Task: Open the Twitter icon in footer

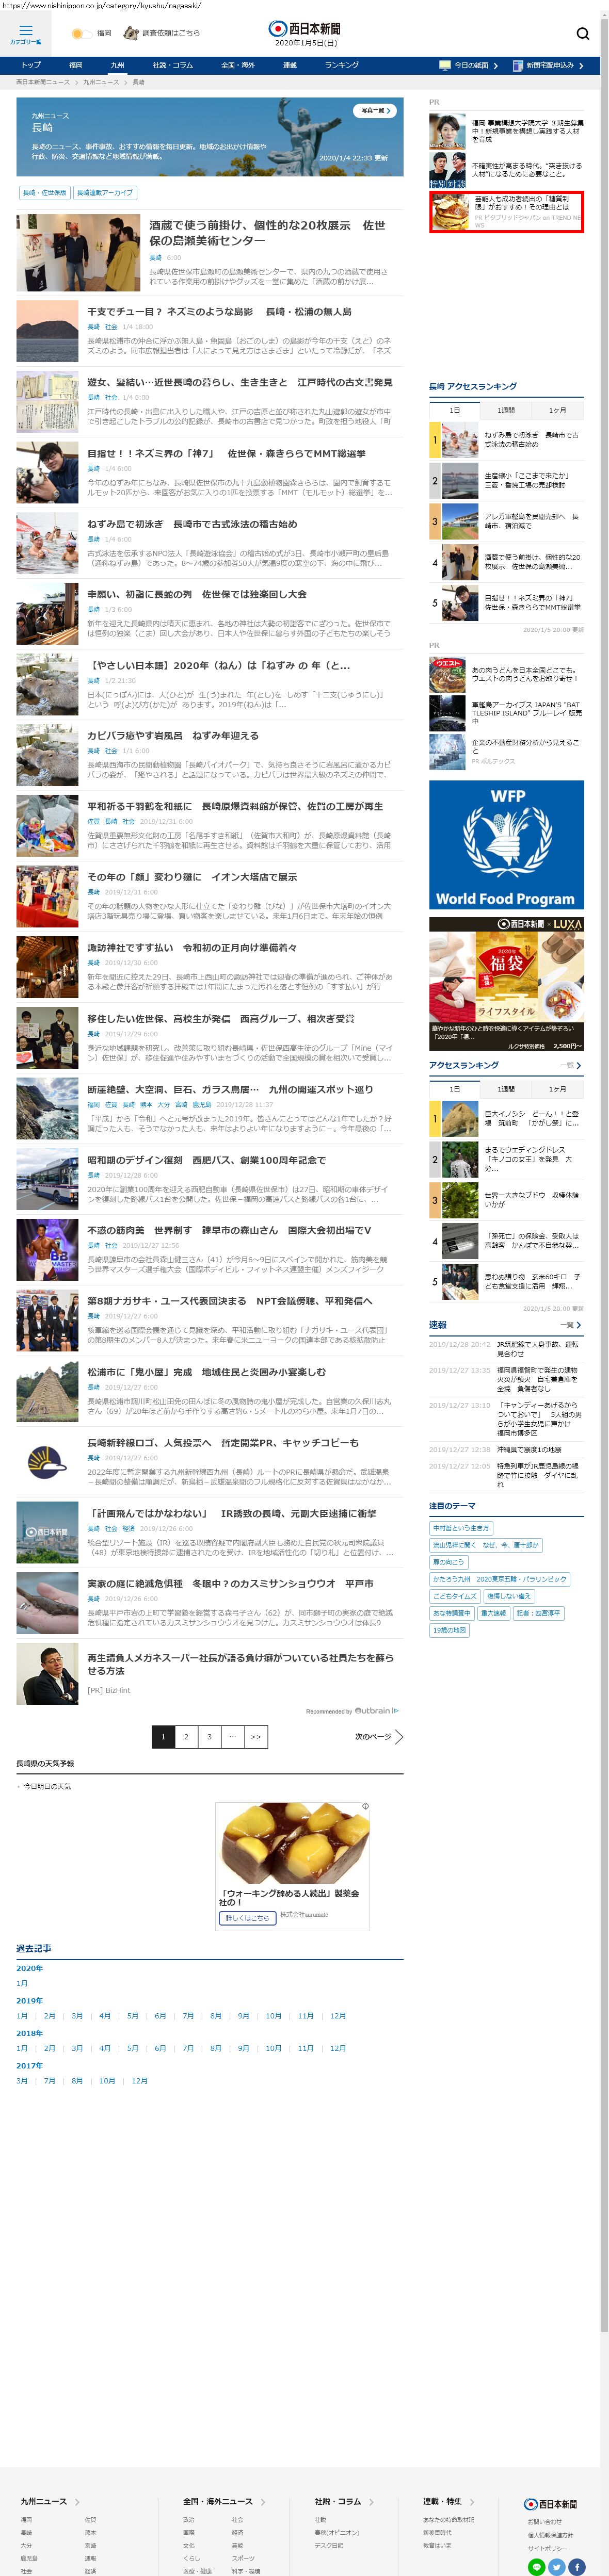Action: 557,2566
